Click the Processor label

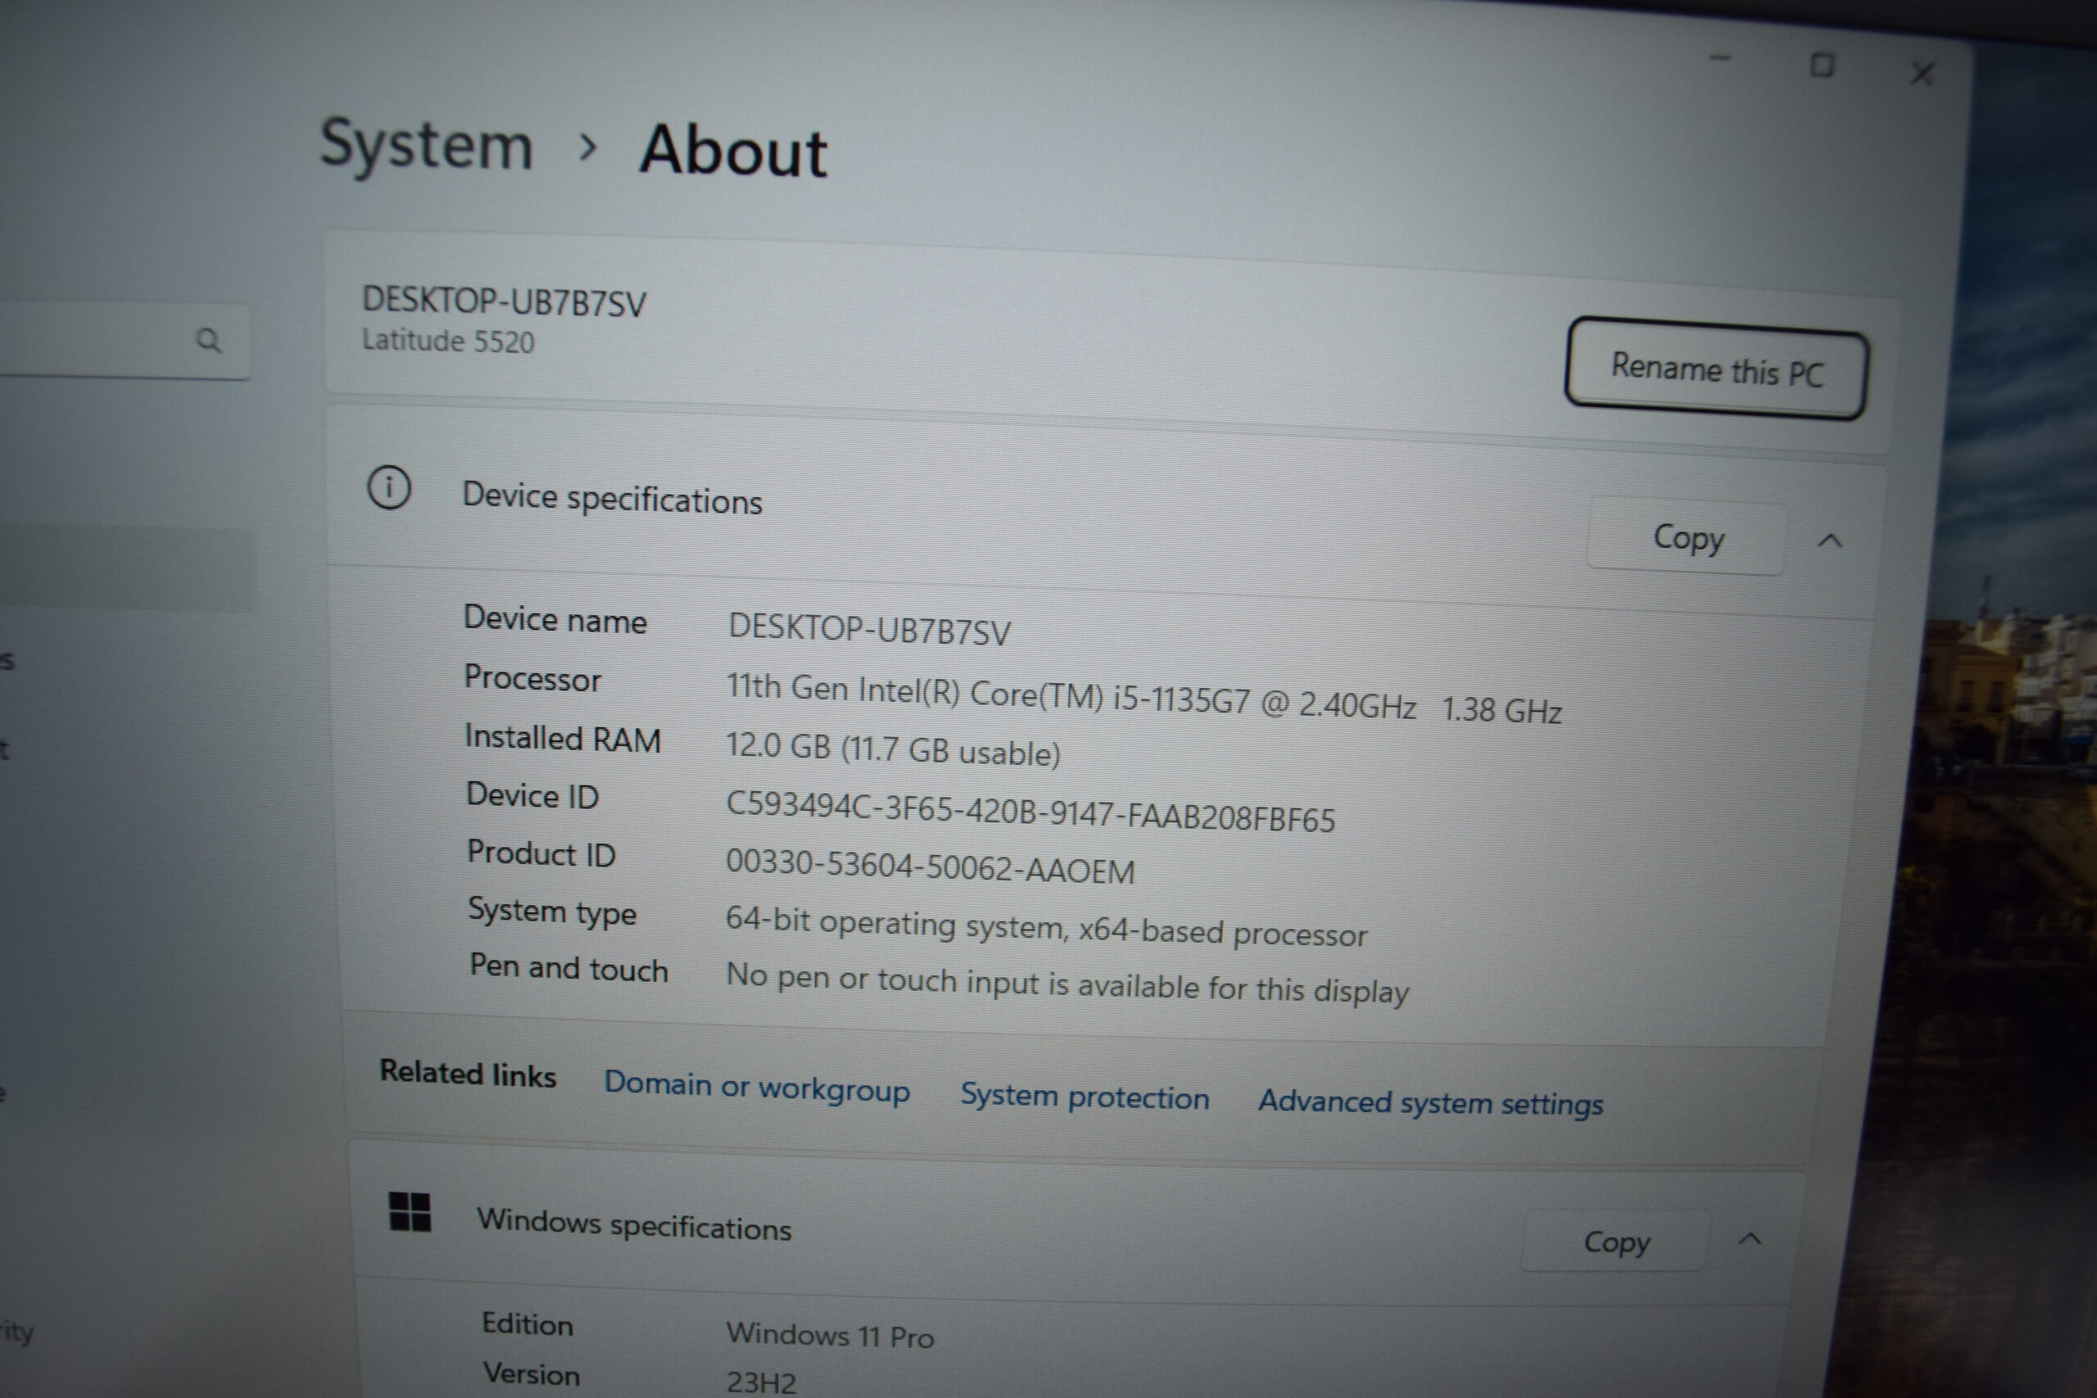pos(532,678)
